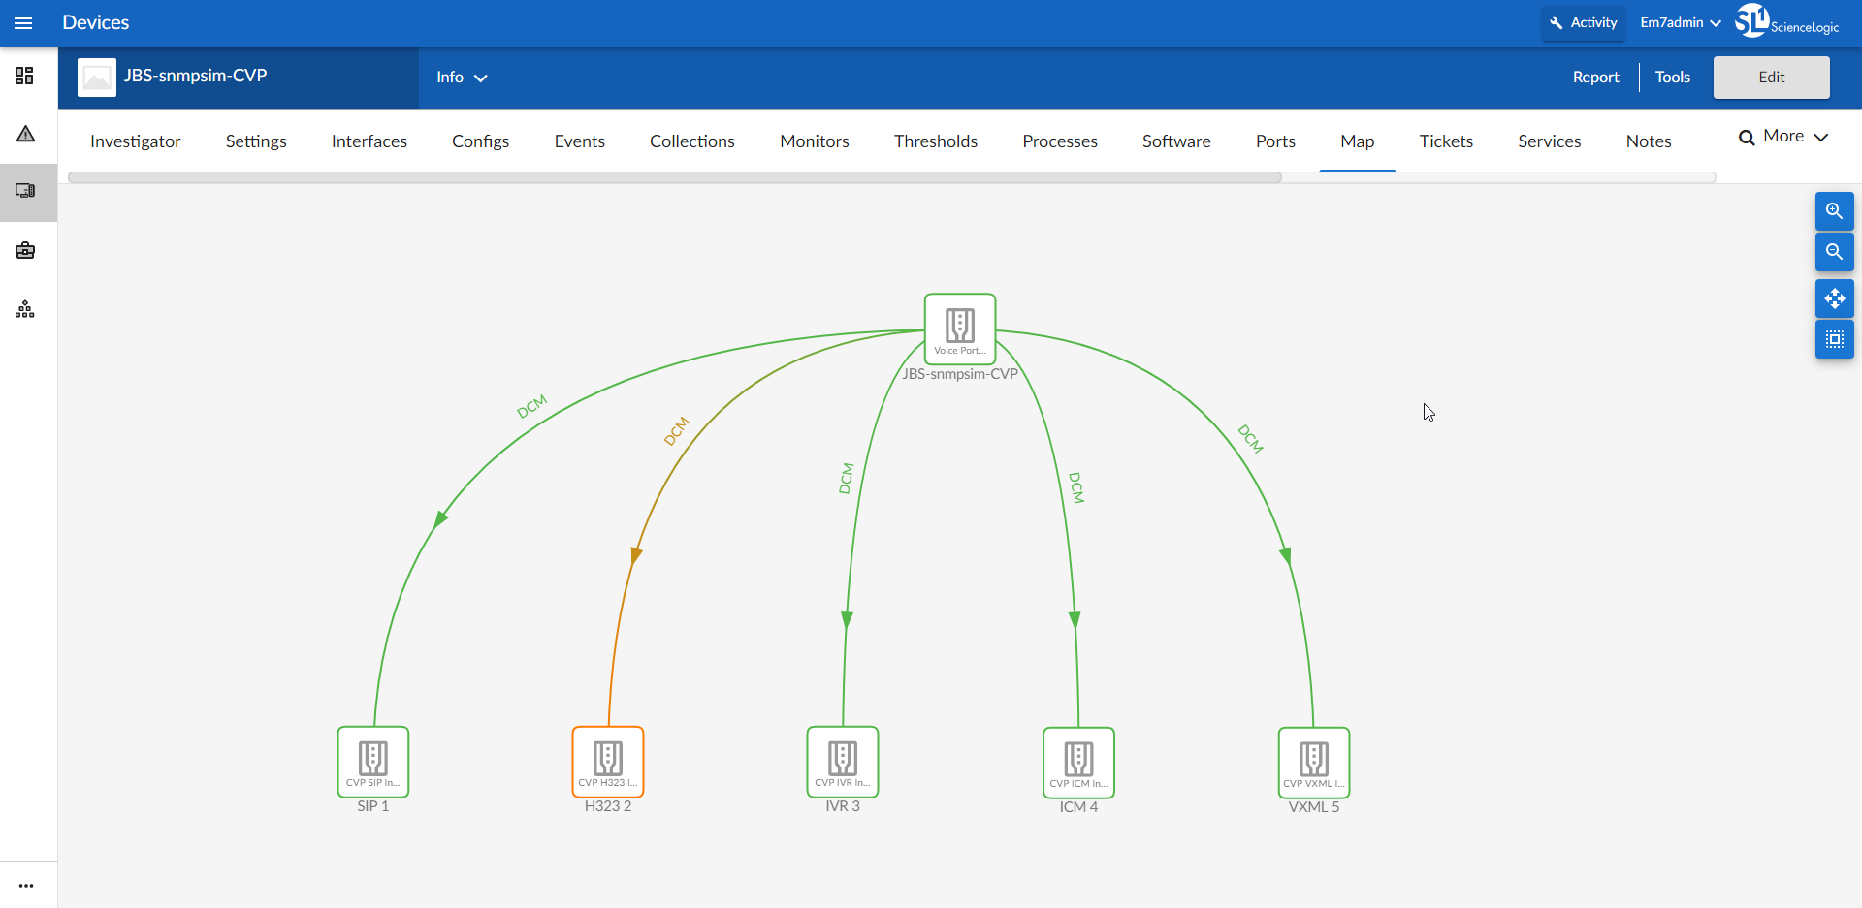Image resolution: width=1862 pixels, height=908 pixels.
Task: Expand the Em7admin user menu
Action: (x=1681, y=22)
